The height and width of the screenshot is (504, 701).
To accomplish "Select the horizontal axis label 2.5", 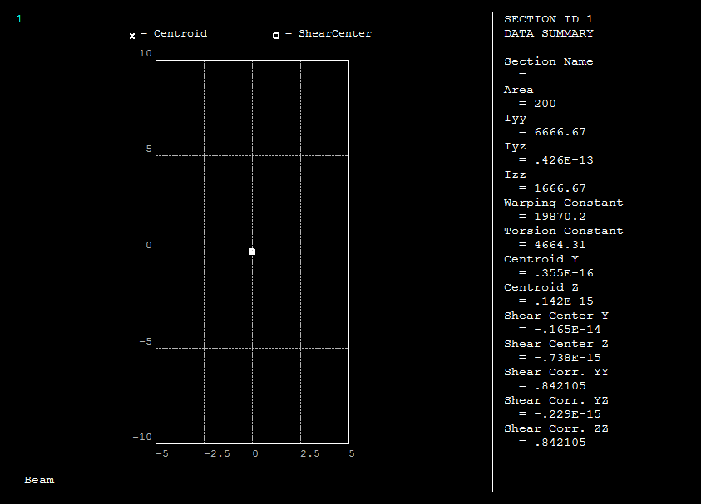I will tap(309, 454).
